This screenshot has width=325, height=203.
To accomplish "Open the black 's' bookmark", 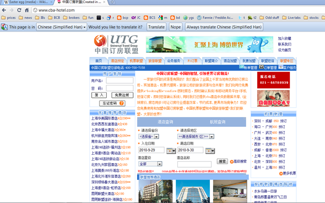I will tap(101, 18).
